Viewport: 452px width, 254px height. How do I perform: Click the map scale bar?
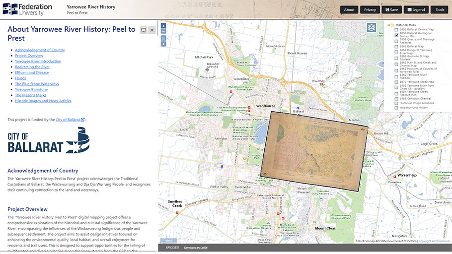pos(169,241)
